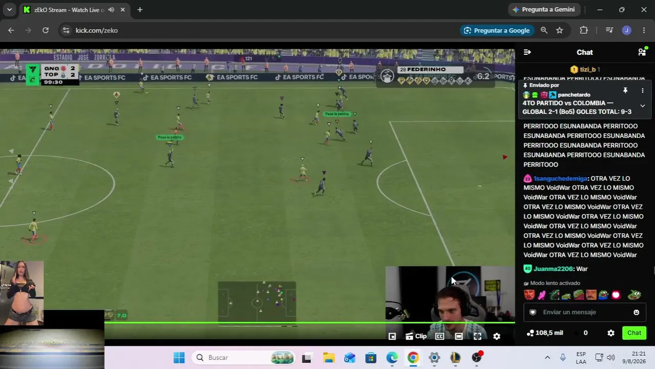Toggle mini player in video controls
The image size is (655, 369).
tap(392, 336)
